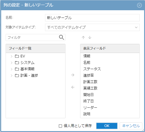Close the 列の設定 dialog
The height and width of the screenshot is (132, 145).
[x=139, y=5]
